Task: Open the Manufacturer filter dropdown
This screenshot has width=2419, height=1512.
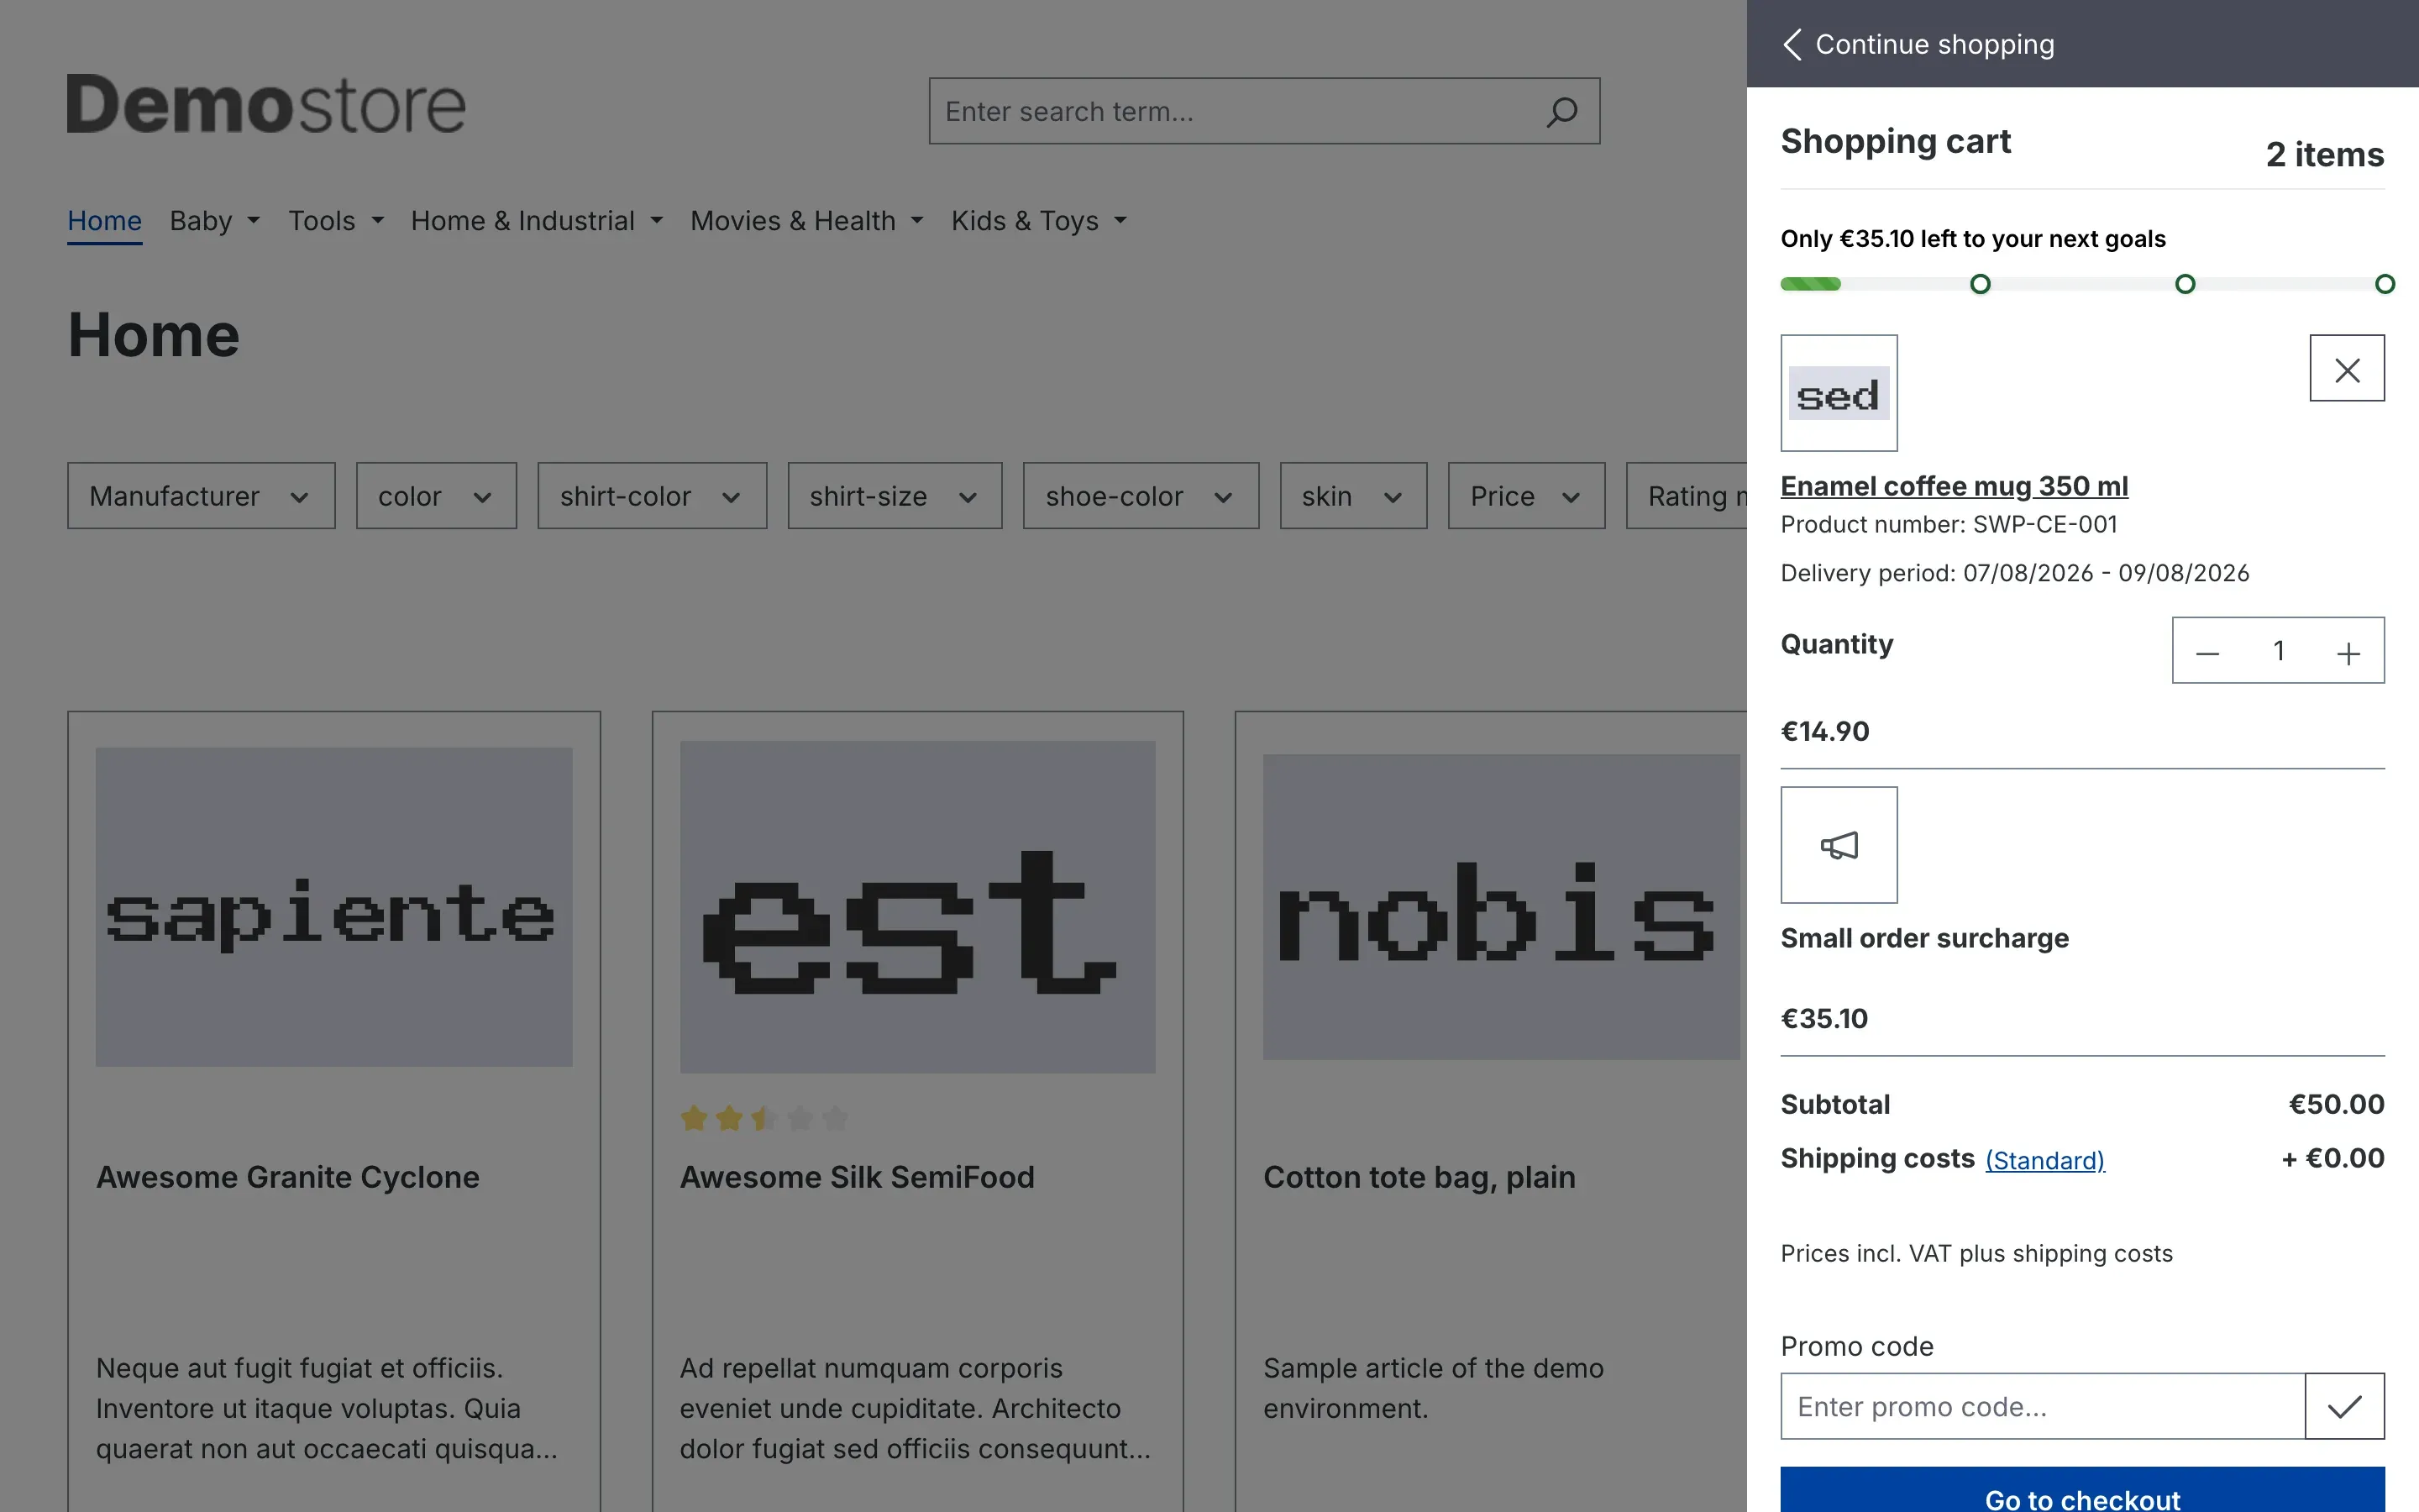Action: [201, 496]
